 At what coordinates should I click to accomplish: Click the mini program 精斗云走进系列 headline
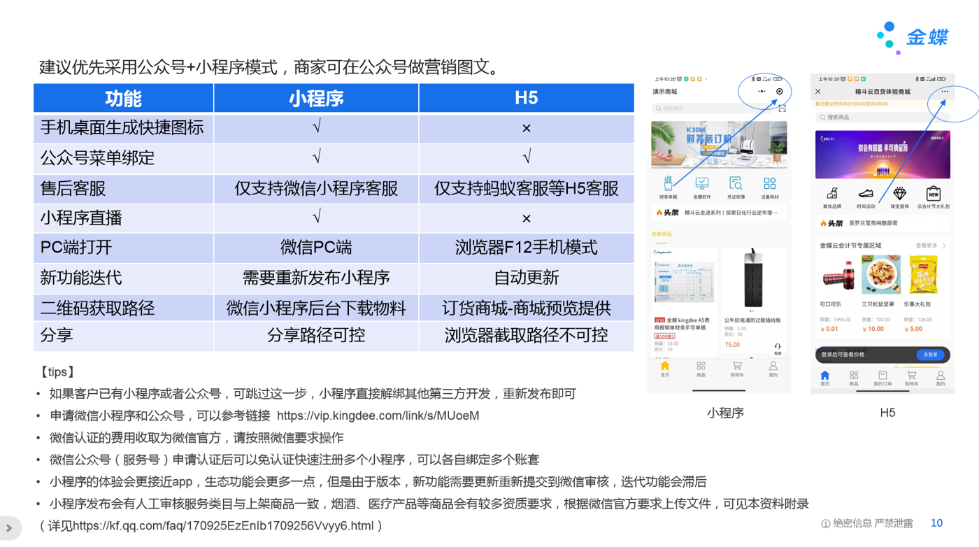point(731,213)
